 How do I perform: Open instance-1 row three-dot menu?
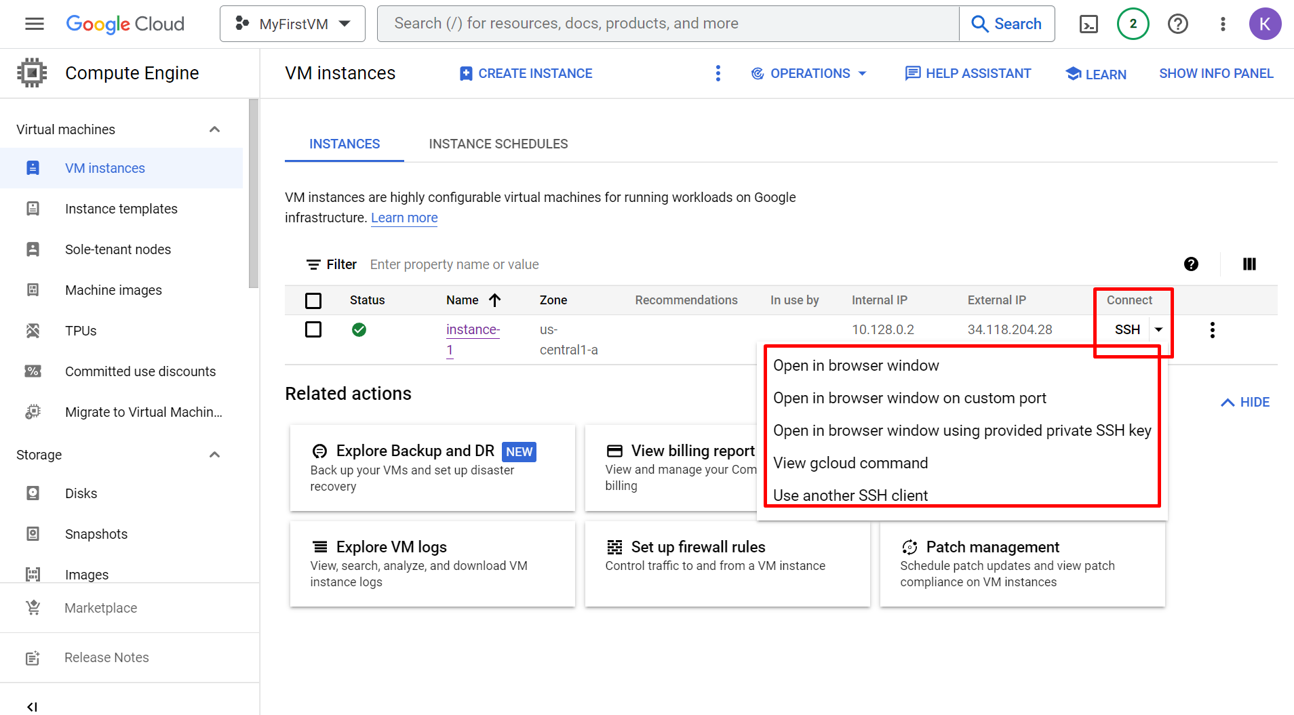(1212, 330)
